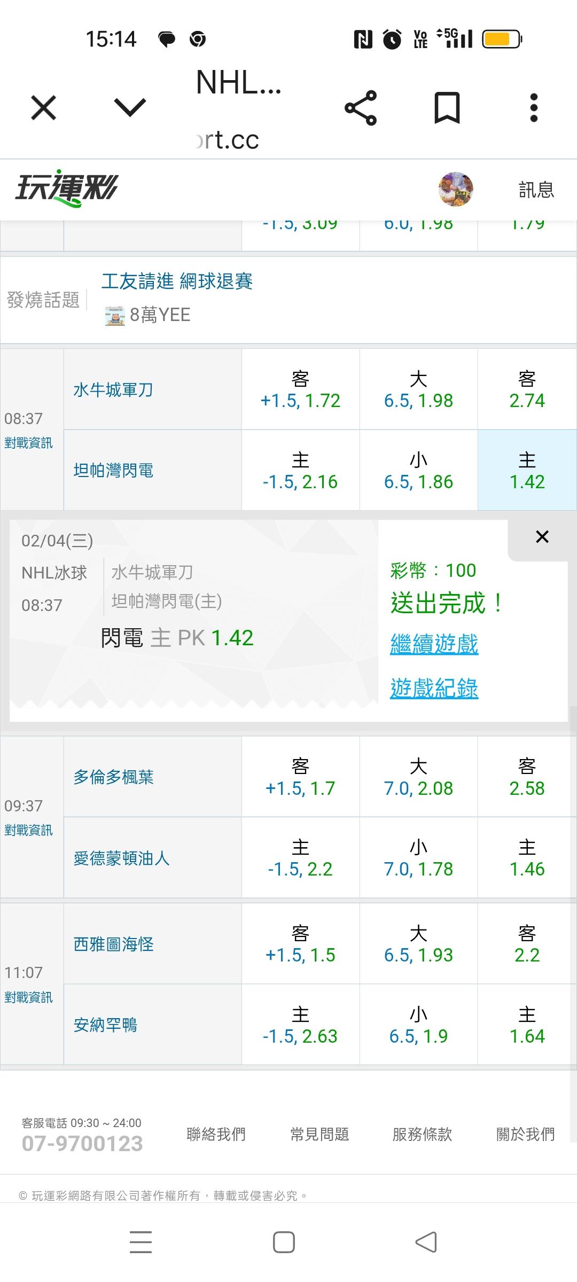Select 水牛城軍刀 away moneyline 2.74

tap(527, 389)
